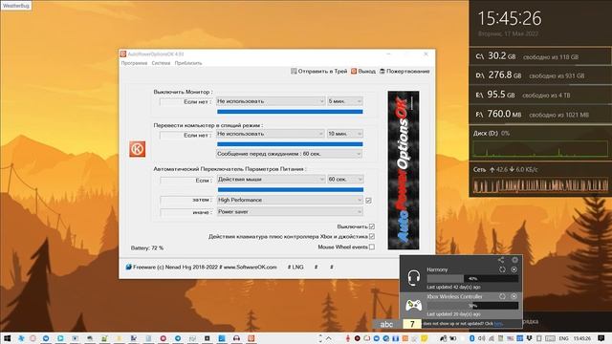Open the Программа menu
The width and height of the screenshot is (612, 344).
click(134, 63)
